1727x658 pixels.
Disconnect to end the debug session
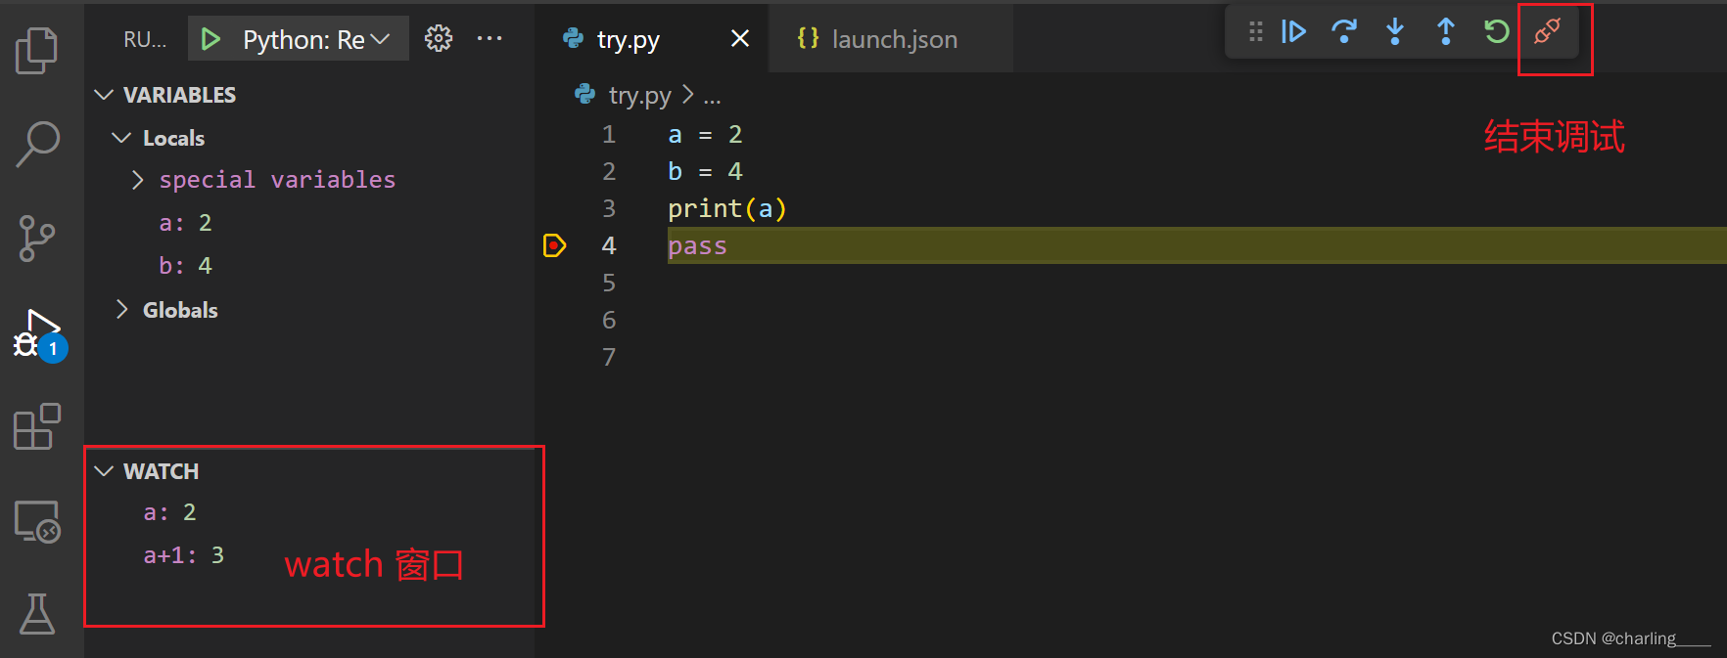coord(1547,31)
